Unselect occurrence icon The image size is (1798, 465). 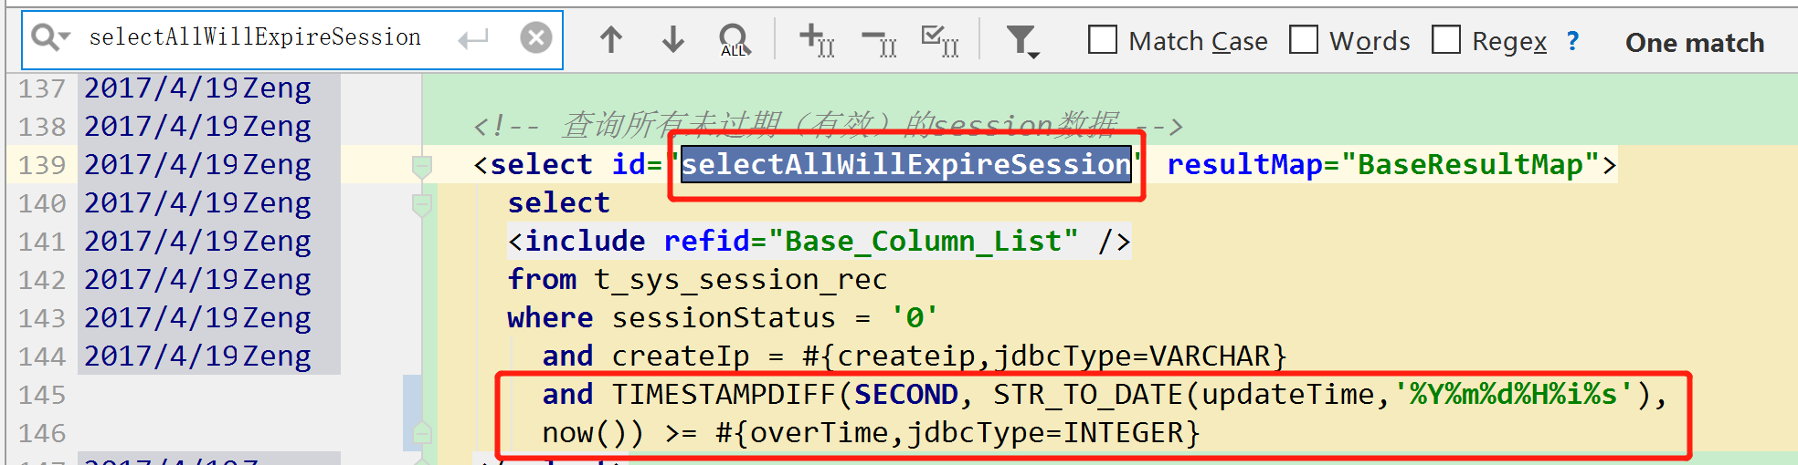879,41
